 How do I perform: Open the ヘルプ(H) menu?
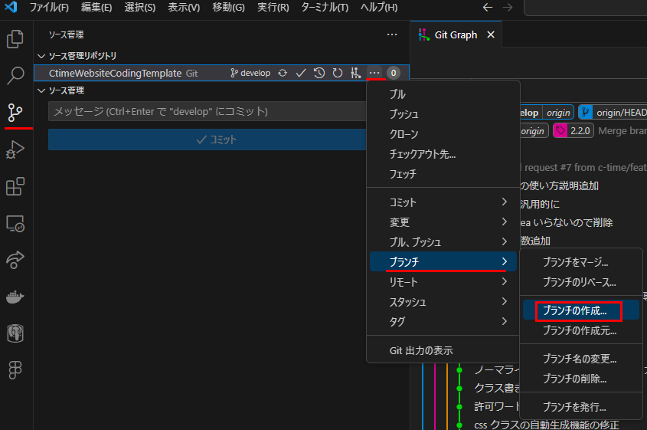click(379, 8)
